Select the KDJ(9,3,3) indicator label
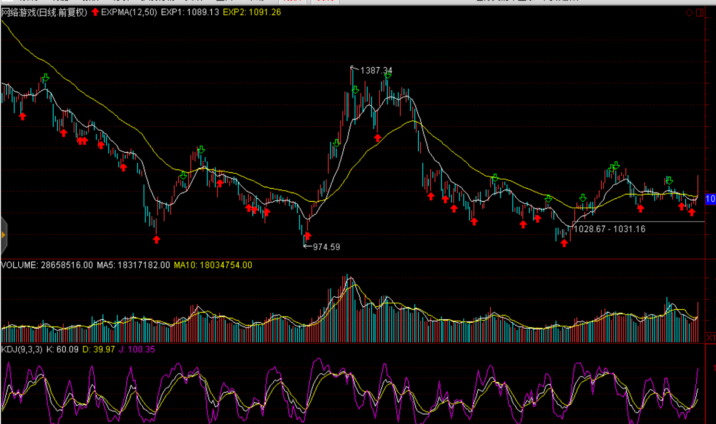 [x=22, y=350]
